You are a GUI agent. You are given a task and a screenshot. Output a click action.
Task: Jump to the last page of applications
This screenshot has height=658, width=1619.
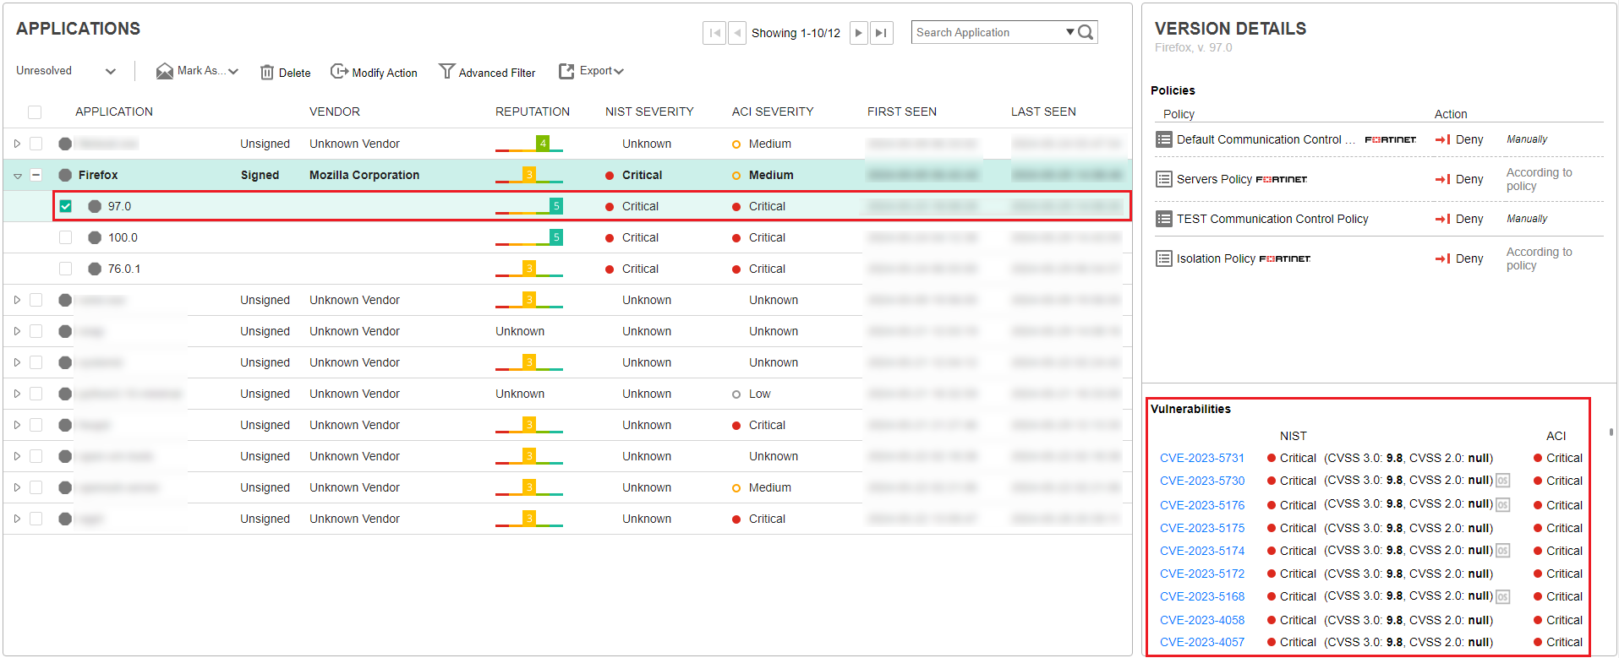pyautogui.click(x=882, y=33)
